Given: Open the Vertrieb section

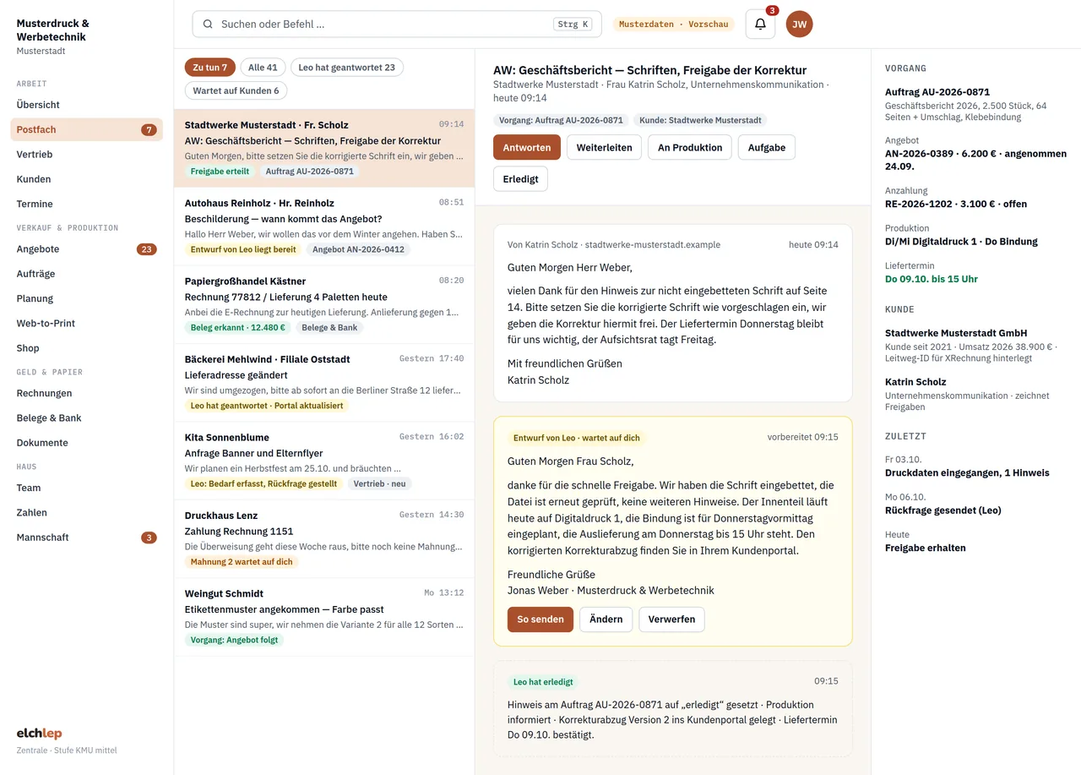Looking at the screenshot, I should (x=86, y=155).
